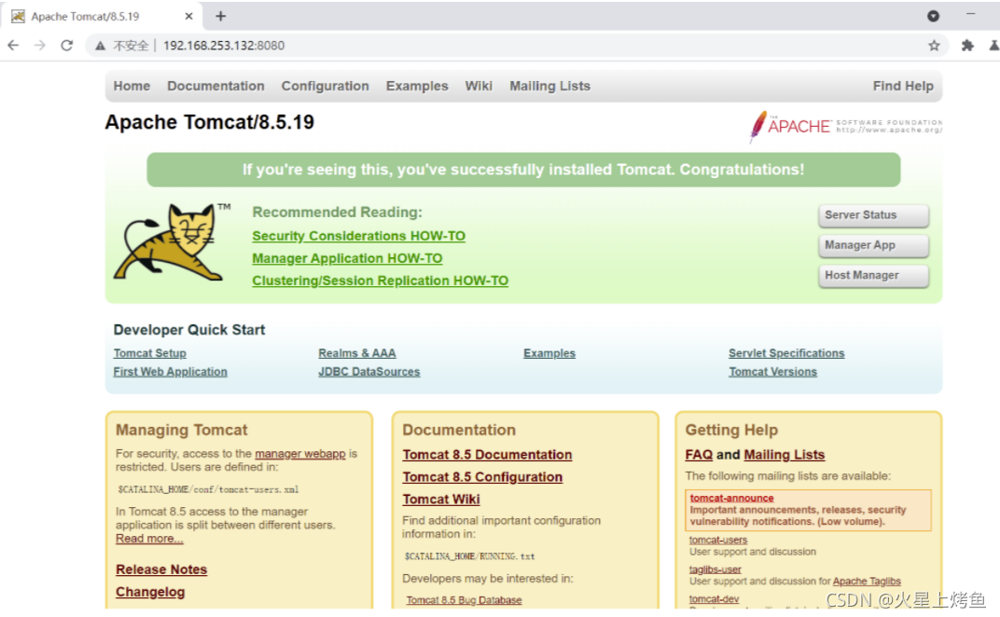Open the Examples link under Developer Quick Start

coord(549,353)
